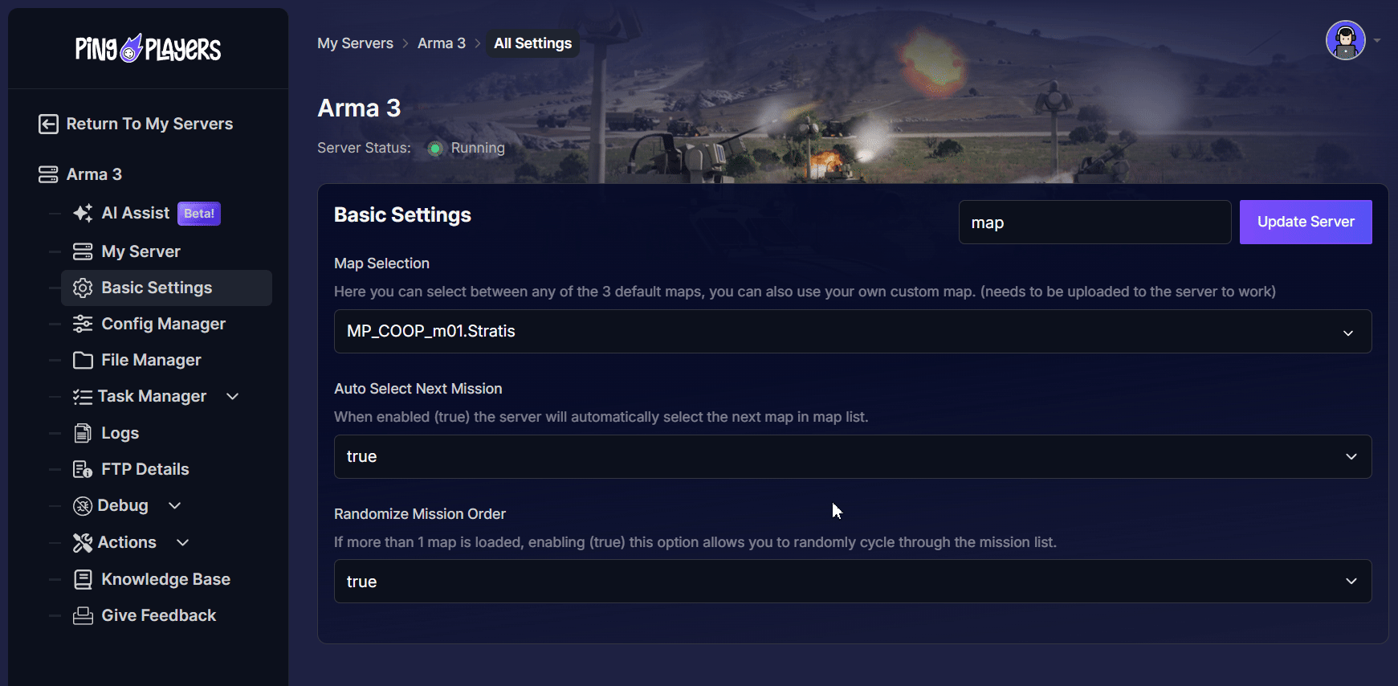Click the return arrow icon beside Return To My Servers
The height and width of the screenshot is (686, 1398).
(x=48, y=124)
